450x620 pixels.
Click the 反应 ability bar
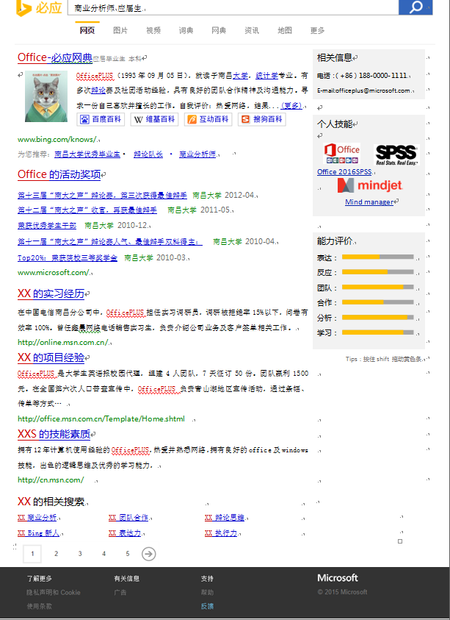[378, 272]
